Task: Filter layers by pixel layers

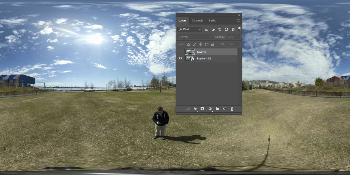Action: pyautogui.click(x=206, y=29)
